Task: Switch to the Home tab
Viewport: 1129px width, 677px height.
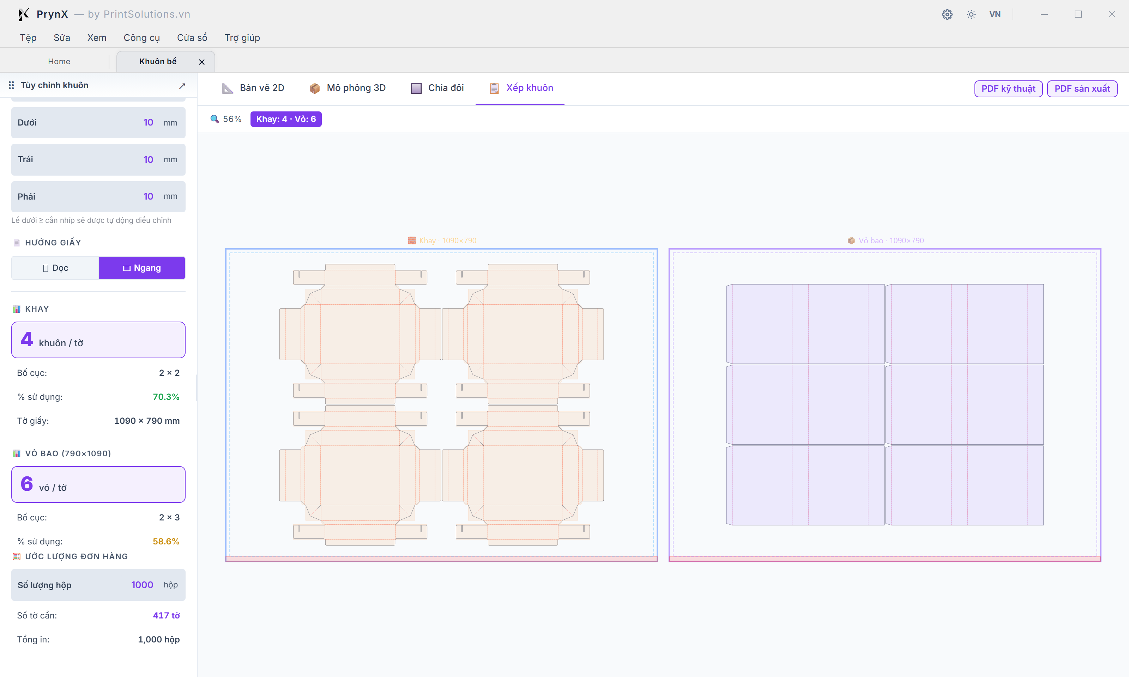Action: (59, 62)
